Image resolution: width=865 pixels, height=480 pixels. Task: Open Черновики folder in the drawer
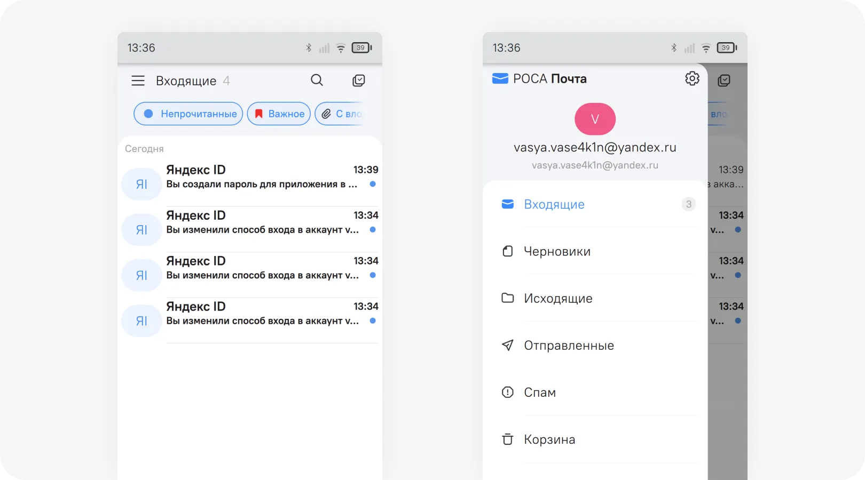pos(595,251)
